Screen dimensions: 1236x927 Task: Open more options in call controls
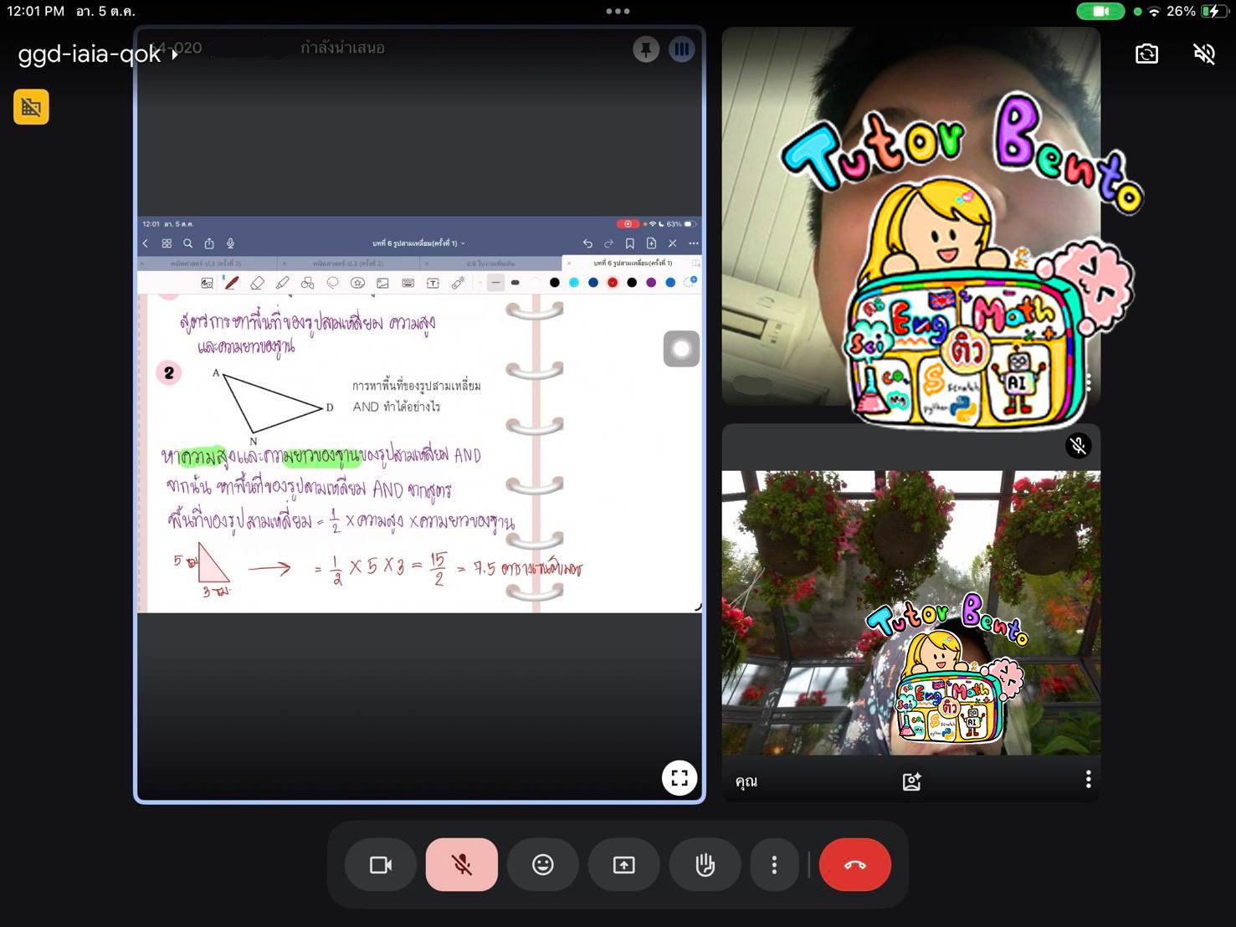(x=774, y=865)
